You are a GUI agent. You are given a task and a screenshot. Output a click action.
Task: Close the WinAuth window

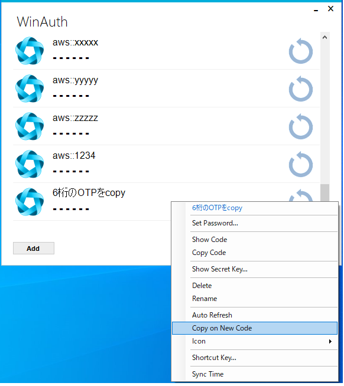coord(332,9)
